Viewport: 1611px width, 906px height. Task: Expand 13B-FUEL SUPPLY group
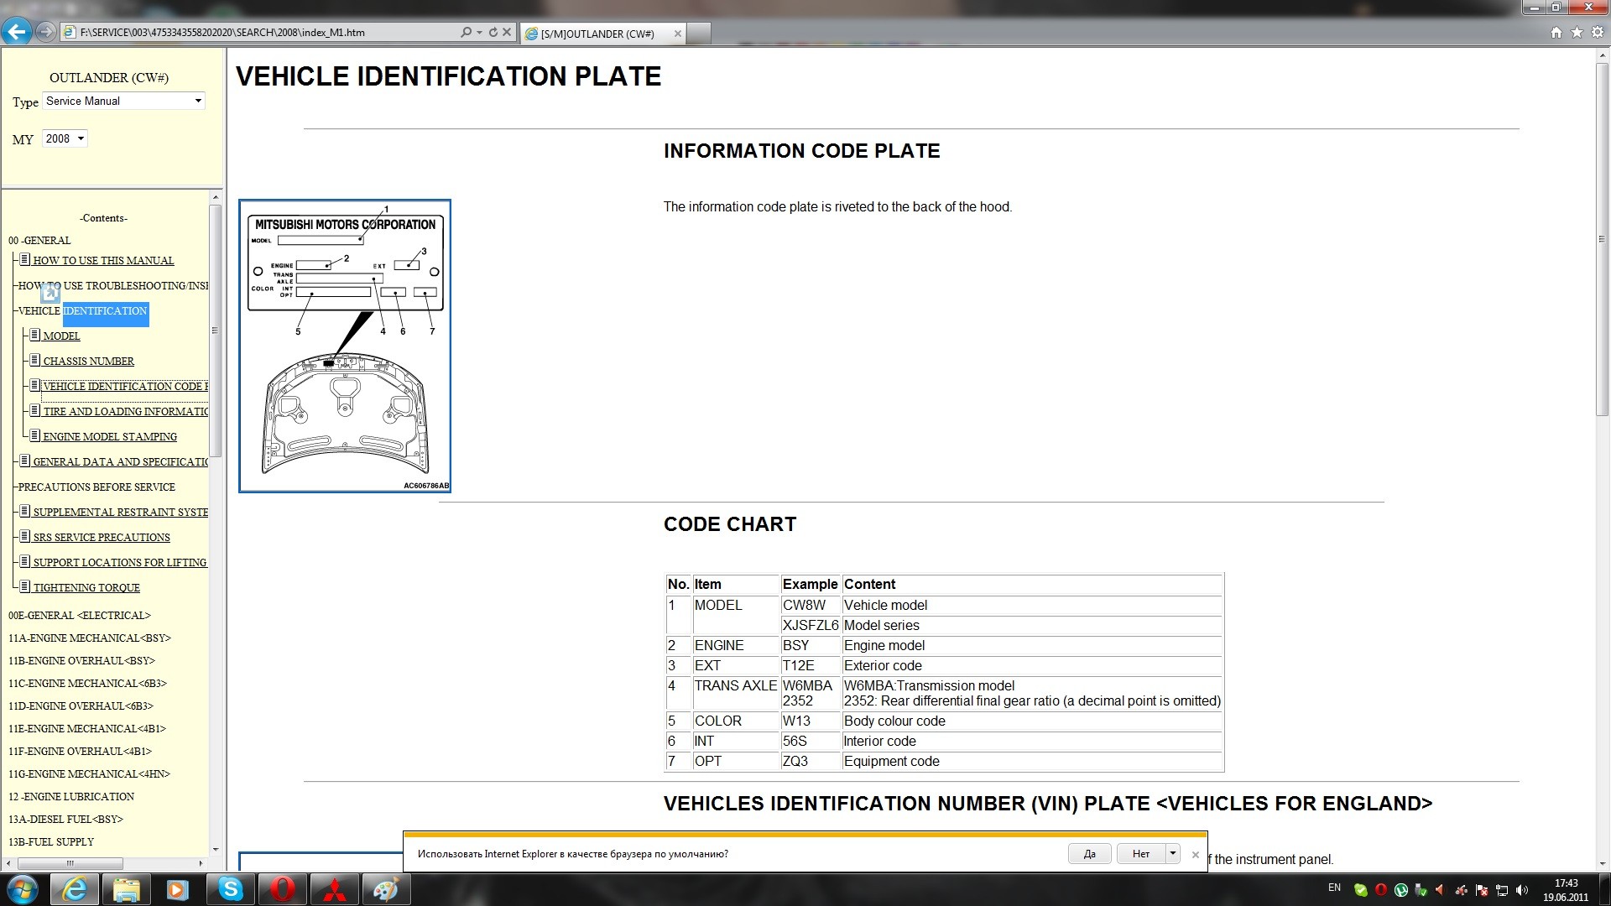coord(51,842)
